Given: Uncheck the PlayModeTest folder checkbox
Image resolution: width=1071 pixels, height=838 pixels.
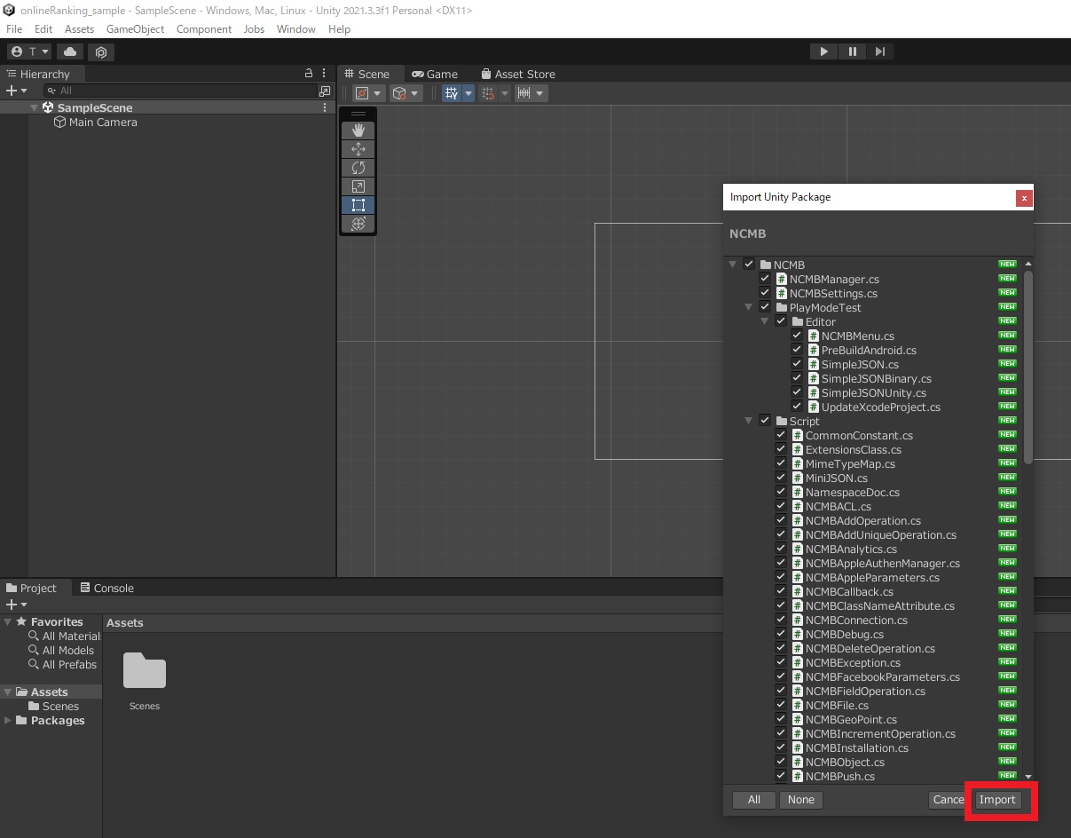Looking at the screenshot, I should coord(765,306).
